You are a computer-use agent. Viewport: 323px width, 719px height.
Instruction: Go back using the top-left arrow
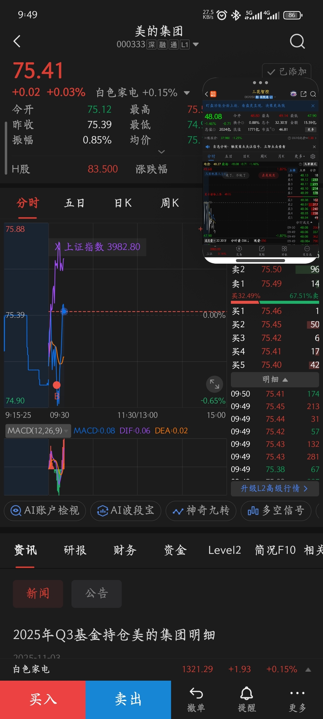(17, 41)
